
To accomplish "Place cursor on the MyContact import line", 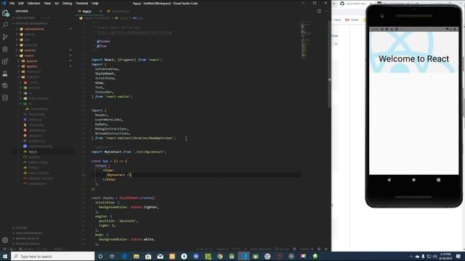I will tap(129, 152).
